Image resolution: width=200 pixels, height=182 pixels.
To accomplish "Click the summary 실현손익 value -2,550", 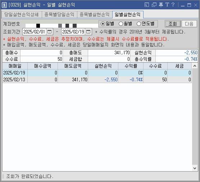I will coord(177,53).
